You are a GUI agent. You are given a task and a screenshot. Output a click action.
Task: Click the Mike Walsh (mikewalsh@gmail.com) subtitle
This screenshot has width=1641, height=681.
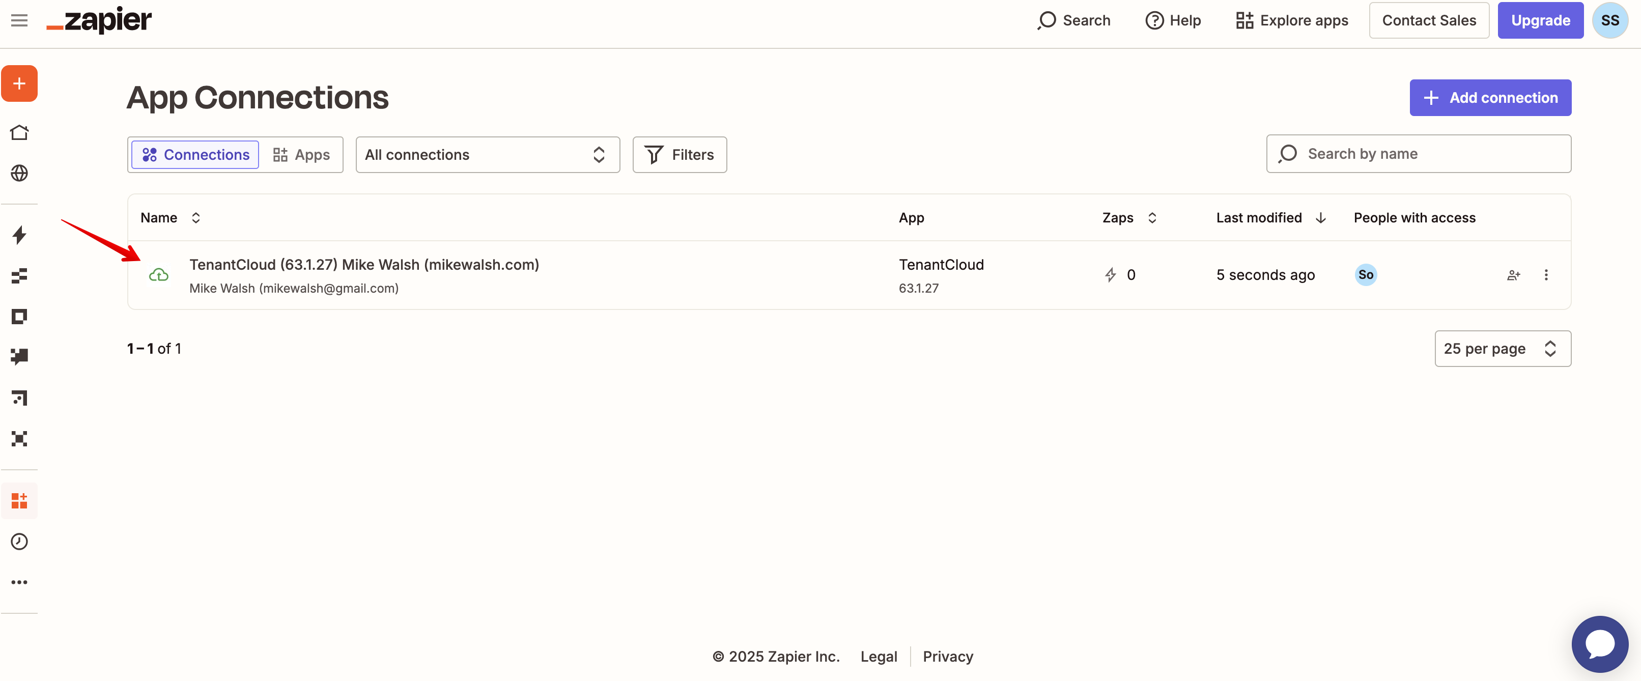(294, 289)
